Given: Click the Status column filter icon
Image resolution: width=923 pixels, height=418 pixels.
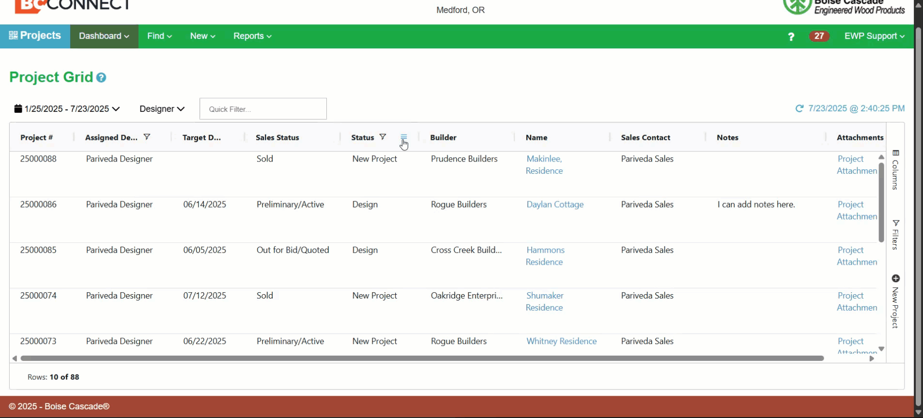Looking at the screenshot, I should coord(383,137).
